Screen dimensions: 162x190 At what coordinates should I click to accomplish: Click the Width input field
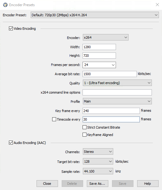(99, 47)
